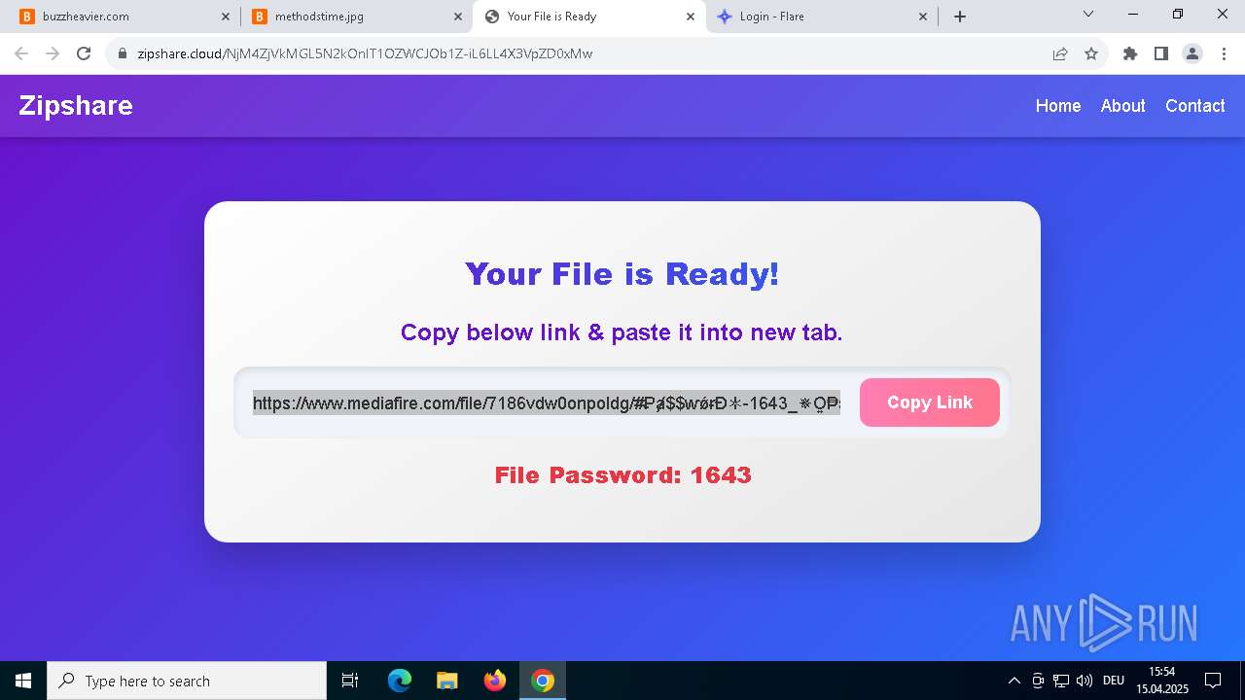
Task: Click the Copy Link button
Action: point(930,402)
